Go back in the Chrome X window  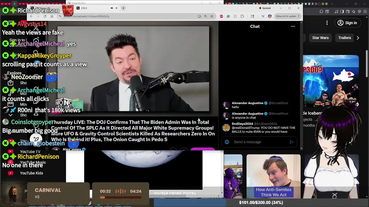(x=31, y=16)
